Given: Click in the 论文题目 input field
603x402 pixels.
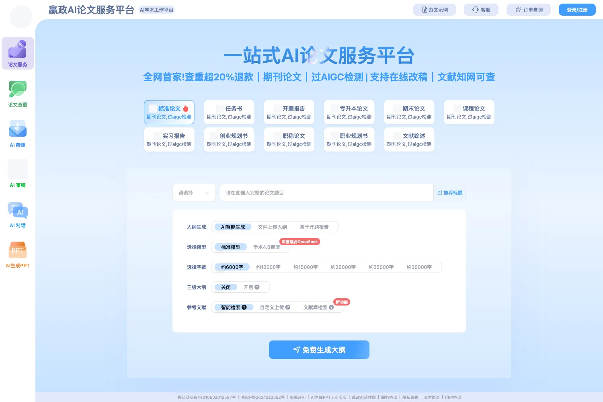Looking at the screenshot, I should coord(326,193).
